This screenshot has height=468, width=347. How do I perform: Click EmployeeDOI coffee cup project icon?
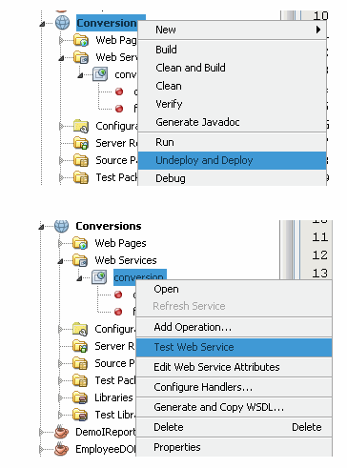[62, 449]
